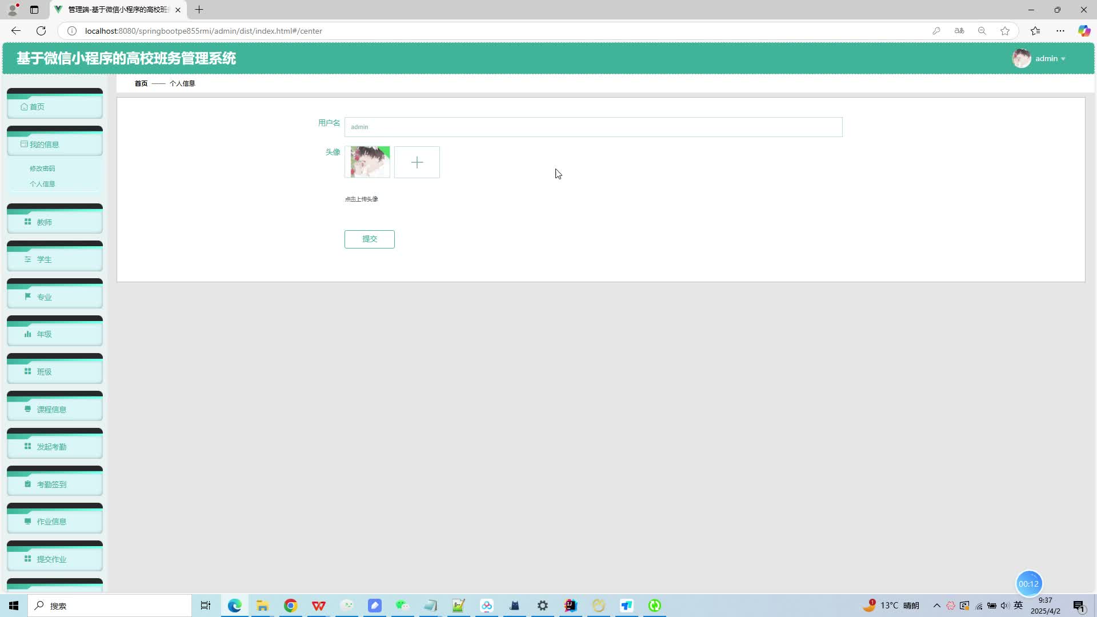Show hidden system tray icons chevron

click(x=936, y=606)
